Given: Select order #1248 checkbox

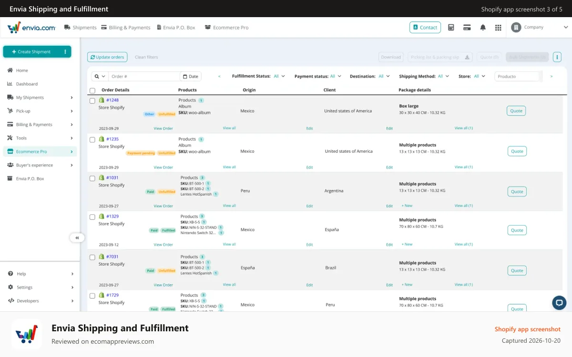Looking at the screenshot, I should coord(92,100).
